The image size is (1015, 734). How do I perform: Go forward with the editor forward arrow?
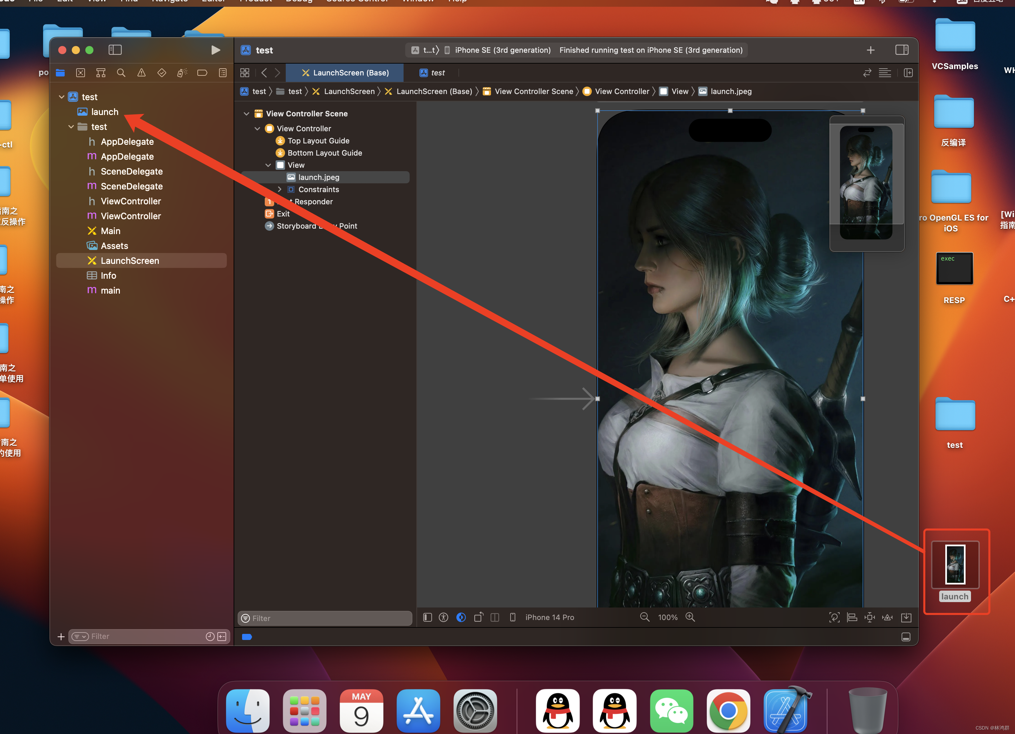tap(278, 73)
